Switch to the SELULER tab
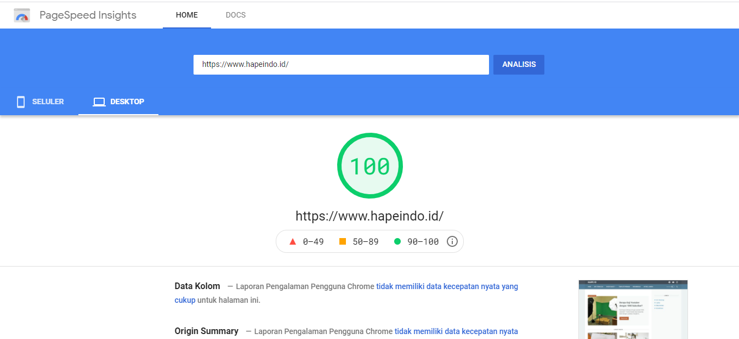739x339 pixels. 39,101
